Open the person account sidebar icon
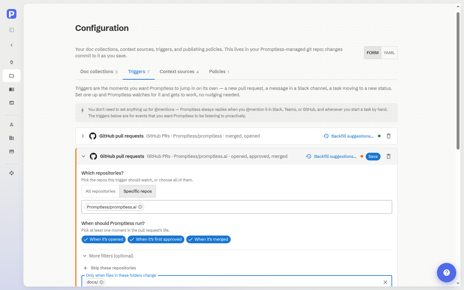 point(12,124)
